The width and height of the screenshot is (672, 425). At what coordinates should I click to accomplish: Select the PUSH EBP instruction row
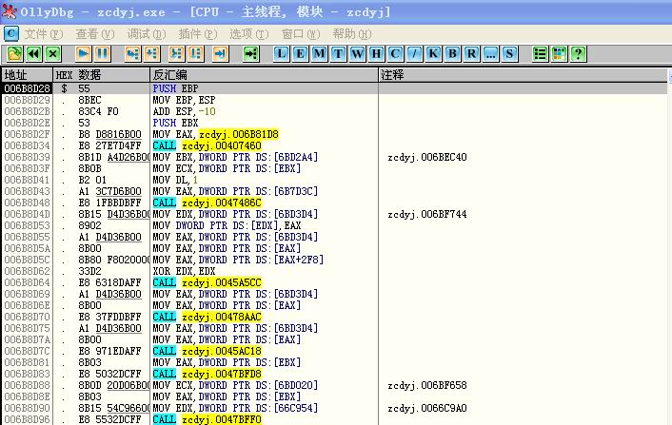point(334,88)
